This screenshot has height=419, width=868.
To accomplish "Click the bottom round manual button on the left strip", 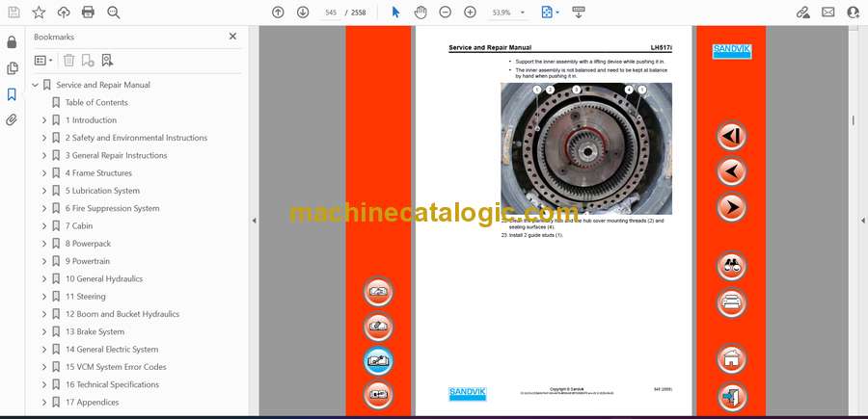I will tap(379, 395).
